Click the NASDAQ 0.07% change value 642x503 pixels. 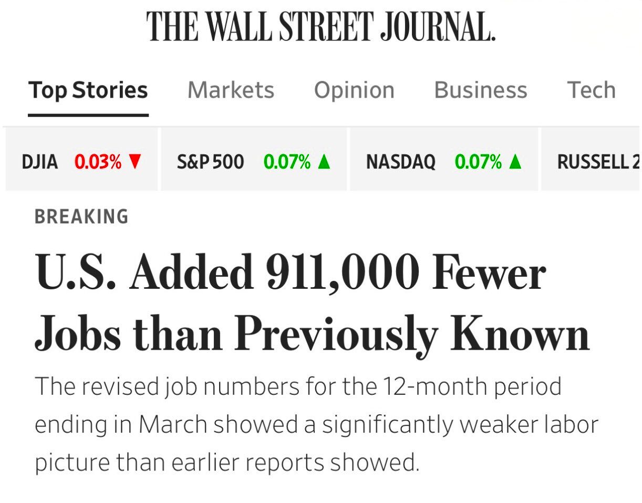pos(478,162)
